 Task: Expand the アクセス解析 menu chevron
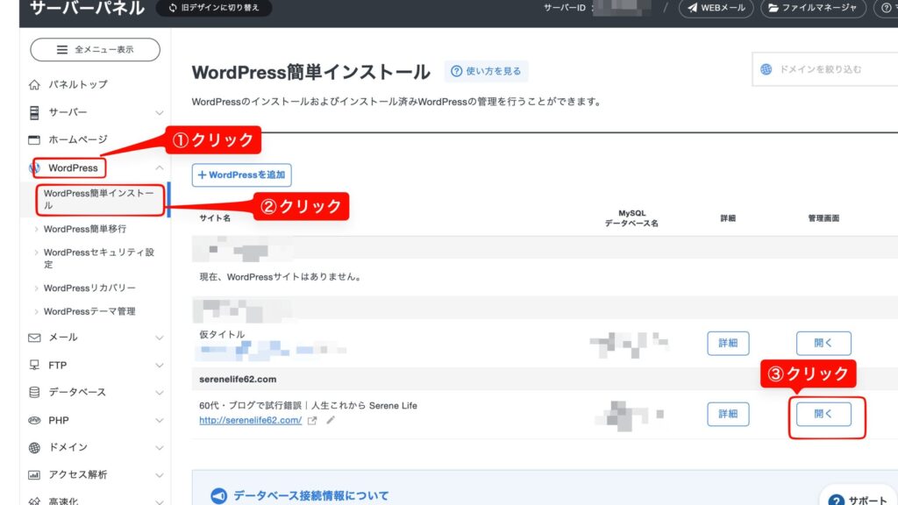point(160,475)
